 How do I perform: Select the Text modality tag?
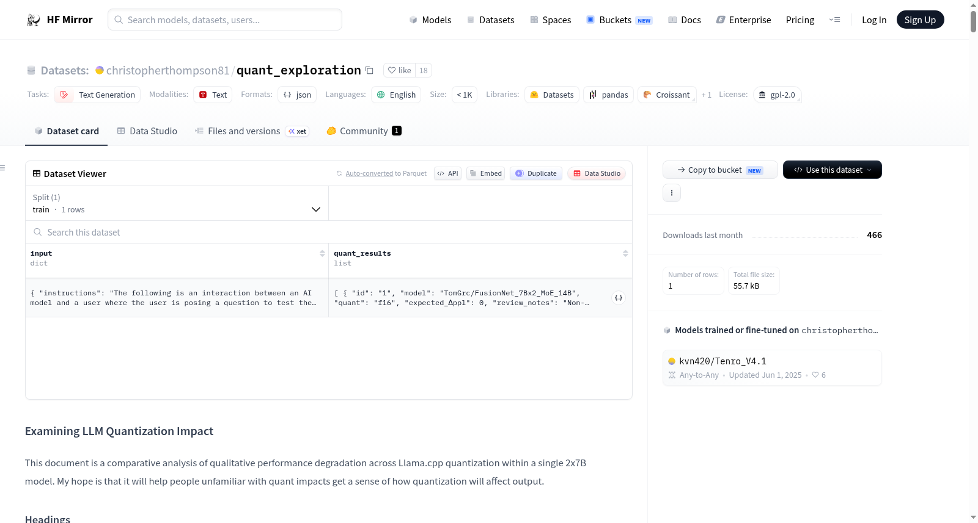(213, 95)
